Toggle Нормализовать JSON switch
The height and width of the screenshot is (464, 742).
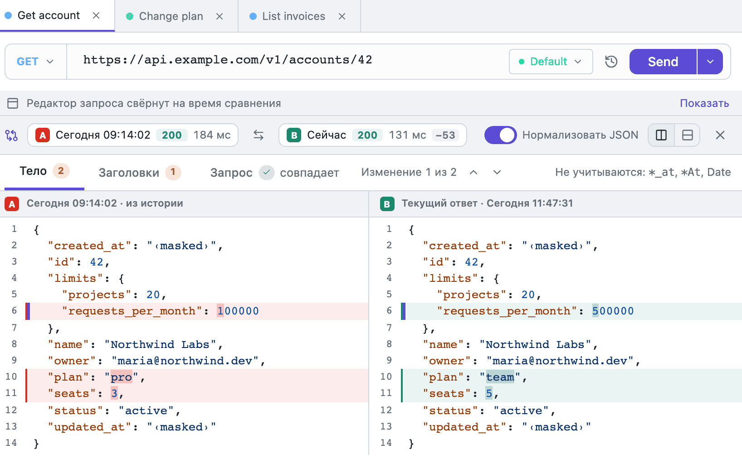click(500, 135)
